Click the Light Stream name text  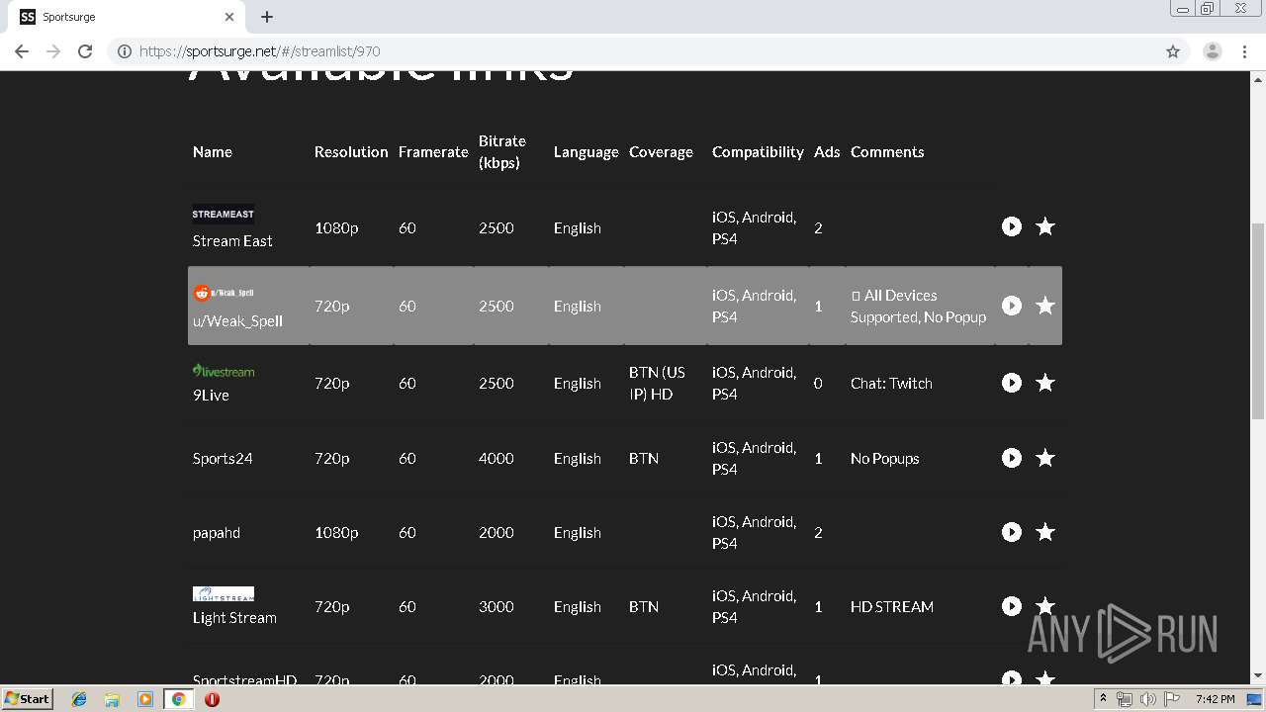pos(234,617)
